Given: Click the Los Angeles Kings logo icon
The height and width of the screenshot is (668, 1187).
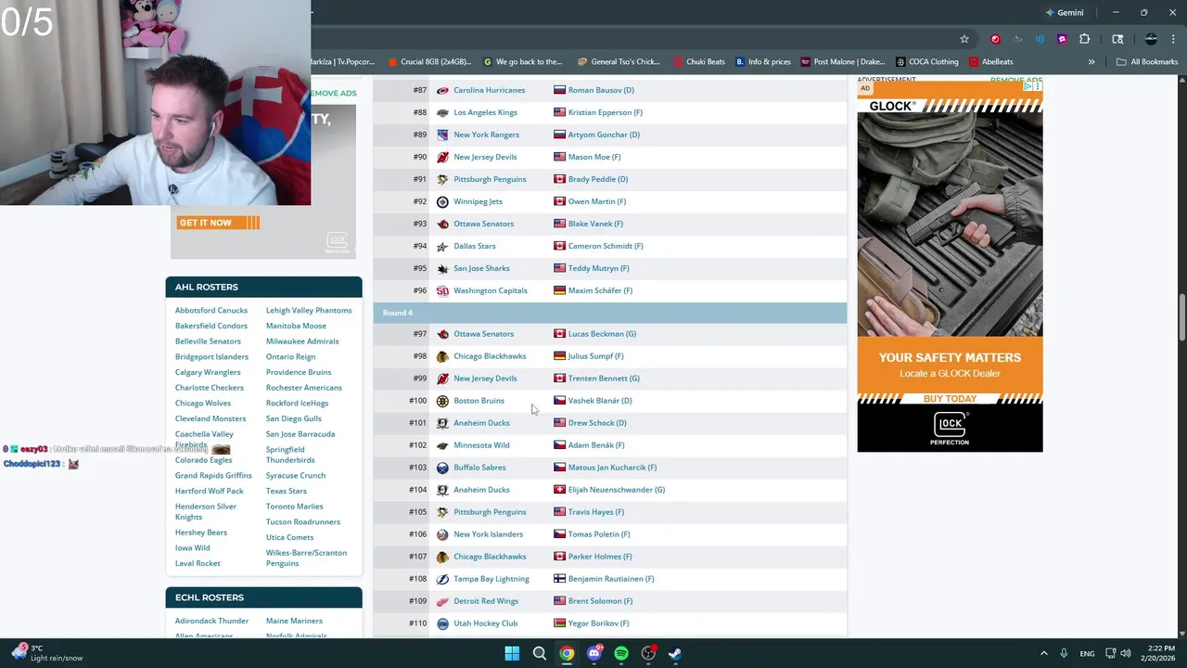Looking at the screenshot, I should (x=442, y=112).
